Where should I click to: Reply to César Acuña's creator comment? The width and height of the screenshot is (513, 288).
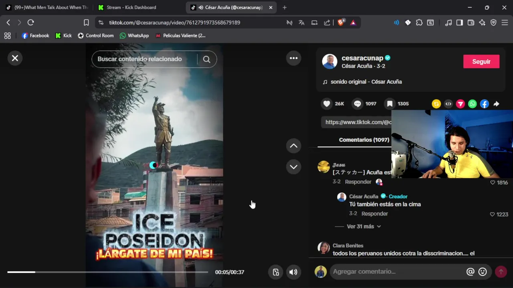tap(374, 214)
